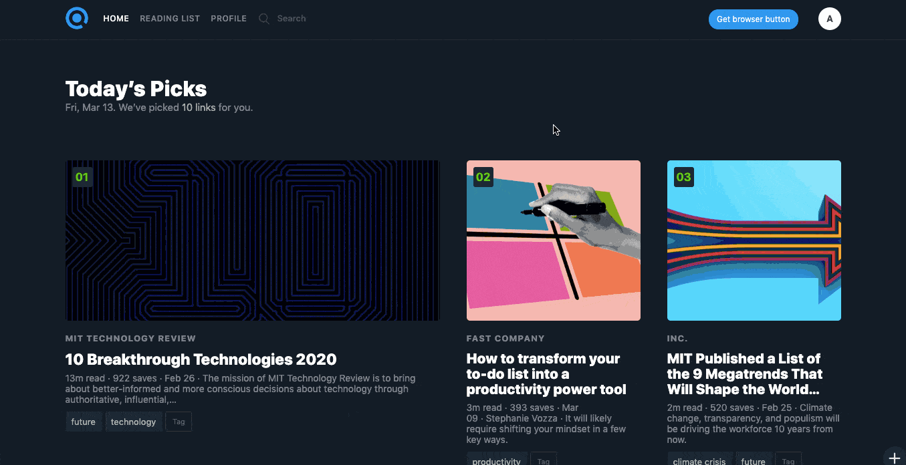
Task: Focus the Search input field
Action: 292,19
